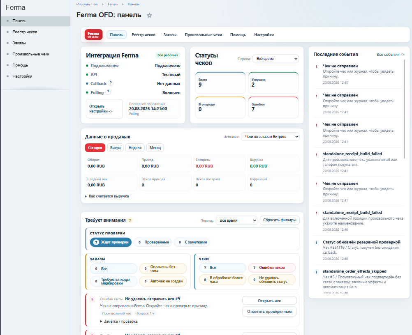
Task: Open the Callback help question mark
Action: click(x=111, y=83)
